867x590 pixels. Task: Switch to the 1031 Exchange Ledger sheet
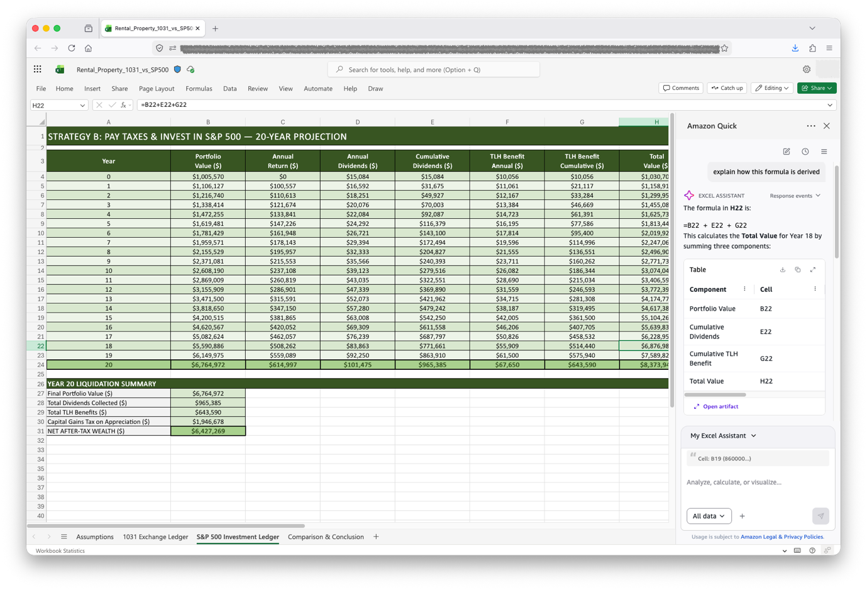click(x=155, y=537)
